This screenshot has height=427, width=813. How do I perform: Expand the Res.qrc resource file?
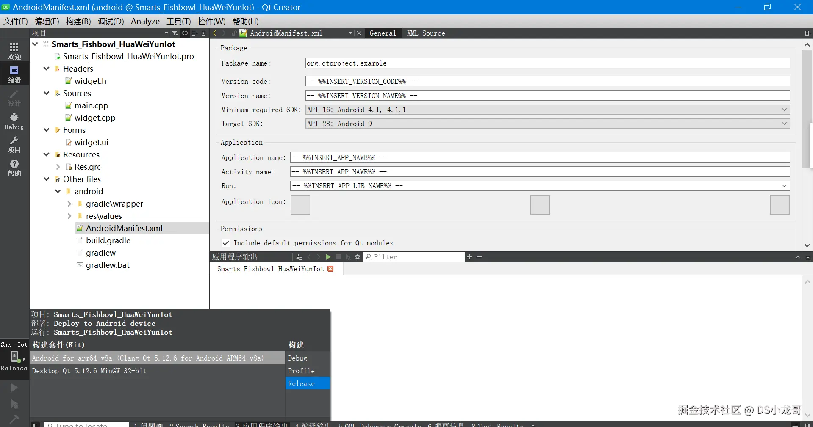[58, 167]
